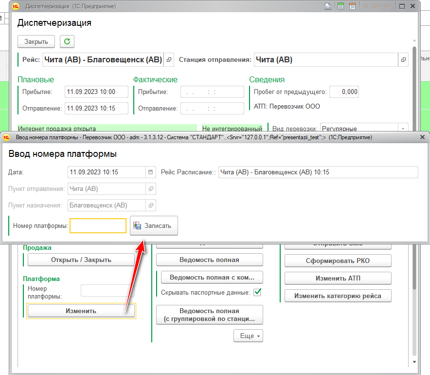This screenshot has width=430, height=375.
Task: Click the Сформировать РКО button
Action: coord(338,261)
